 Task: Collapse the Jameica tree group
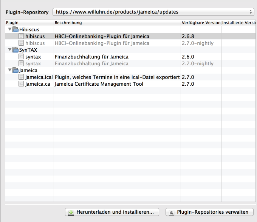coord(10,70)
